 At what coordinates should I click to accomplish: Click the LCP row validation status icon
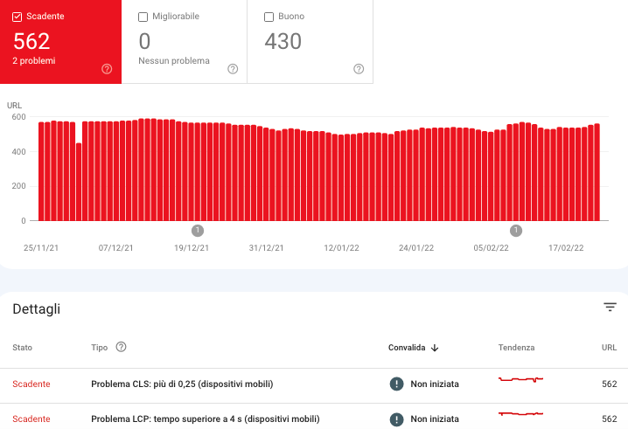[x=396, y=419]
